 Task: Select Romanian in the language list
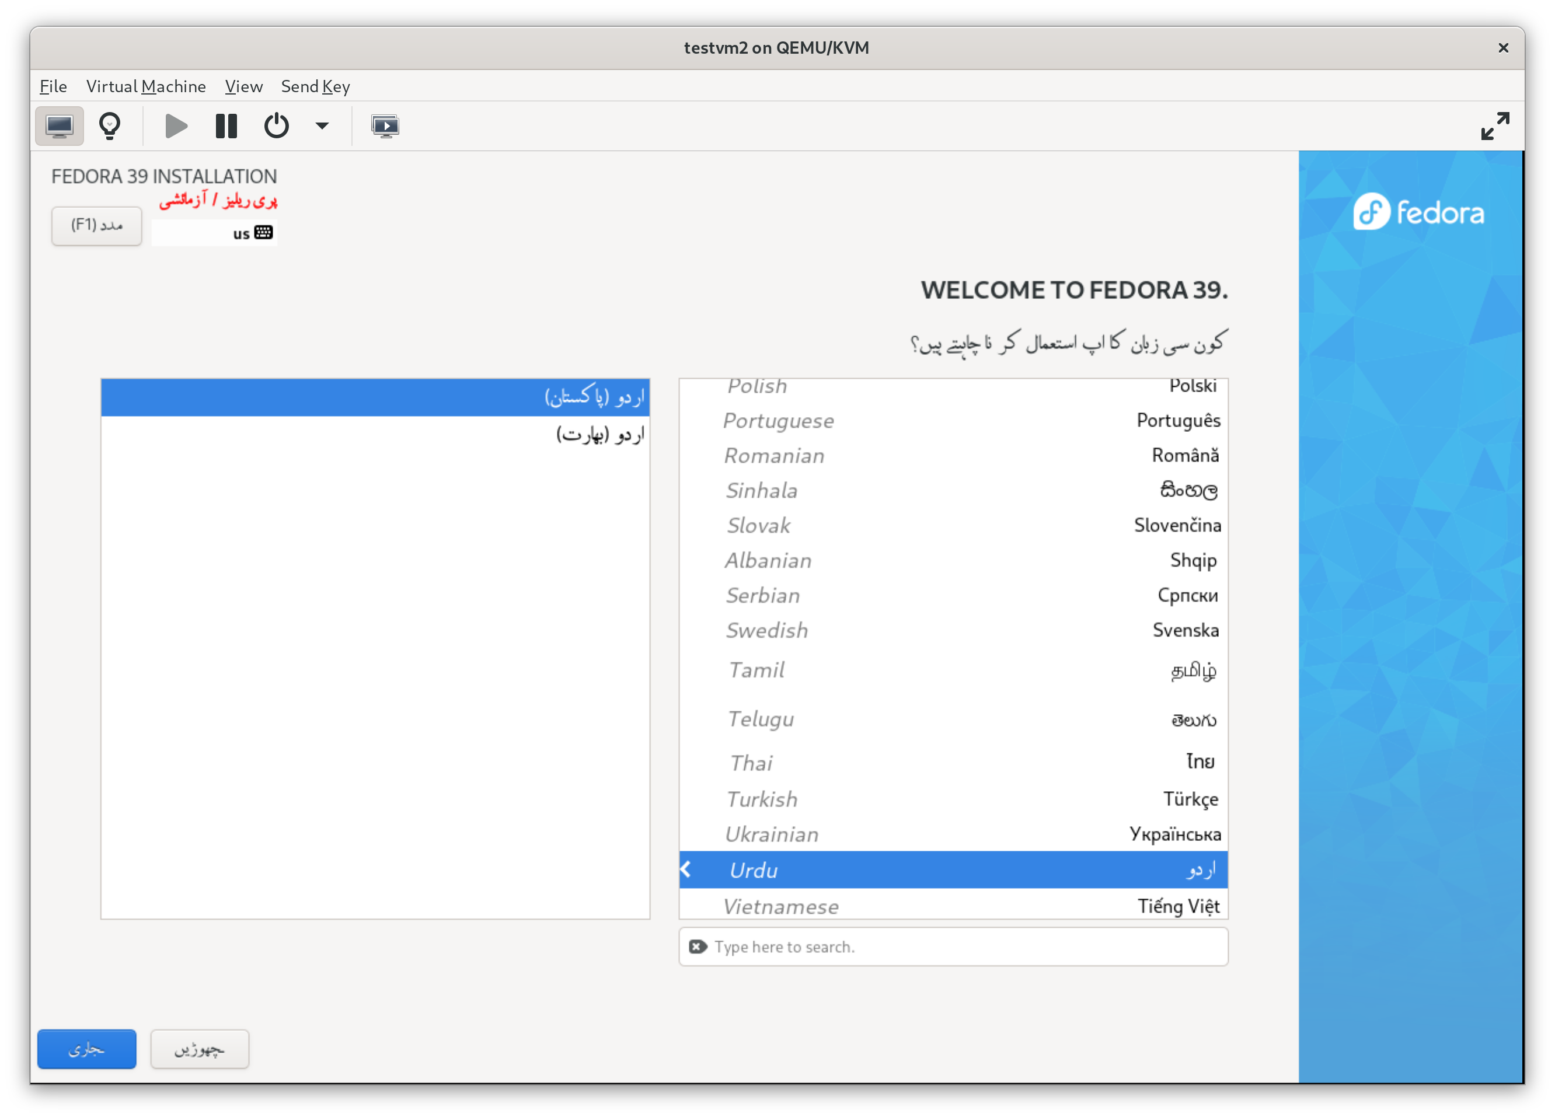coord(953,455)
